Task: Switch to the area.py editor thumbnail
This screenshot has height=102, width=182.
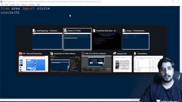Action: pos(136,41)
